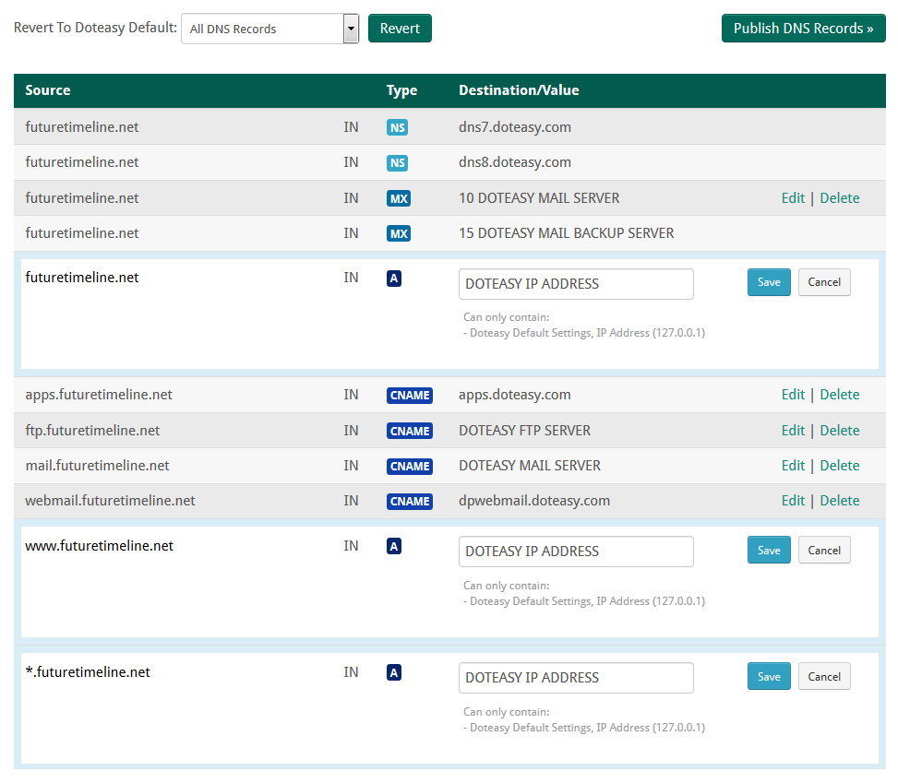898x783 pixels.
Task: Click webmail.futuretimeline.net source text
Action: pos(110,500)
